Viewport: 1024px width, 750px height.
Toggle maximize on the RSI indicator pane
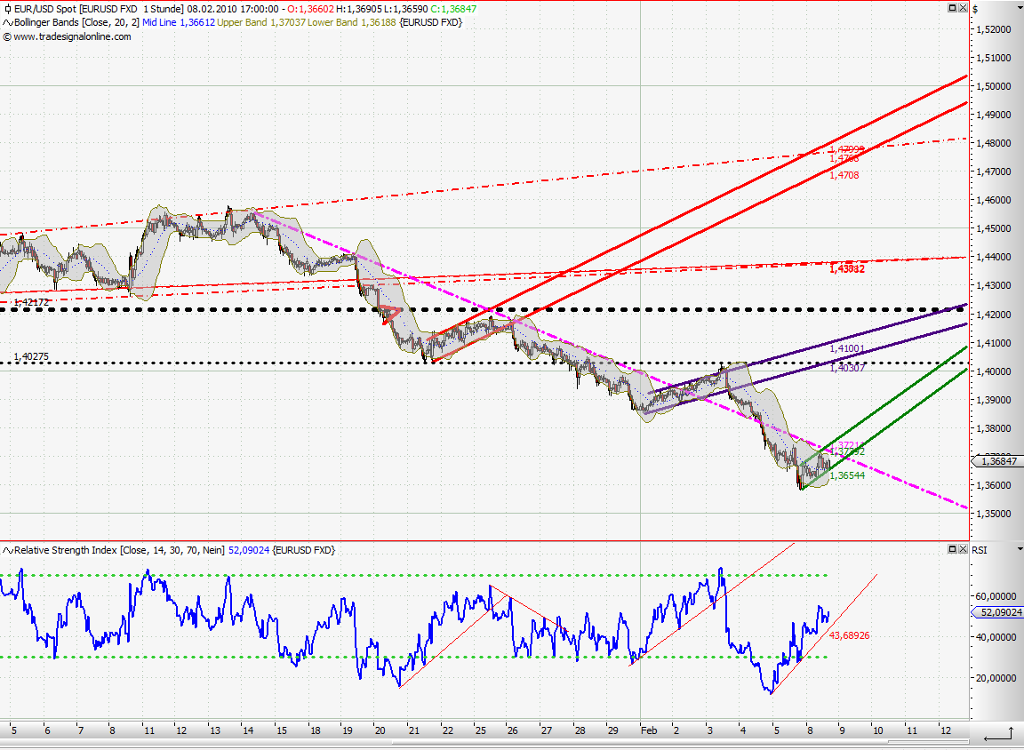(x=951, y=549)
